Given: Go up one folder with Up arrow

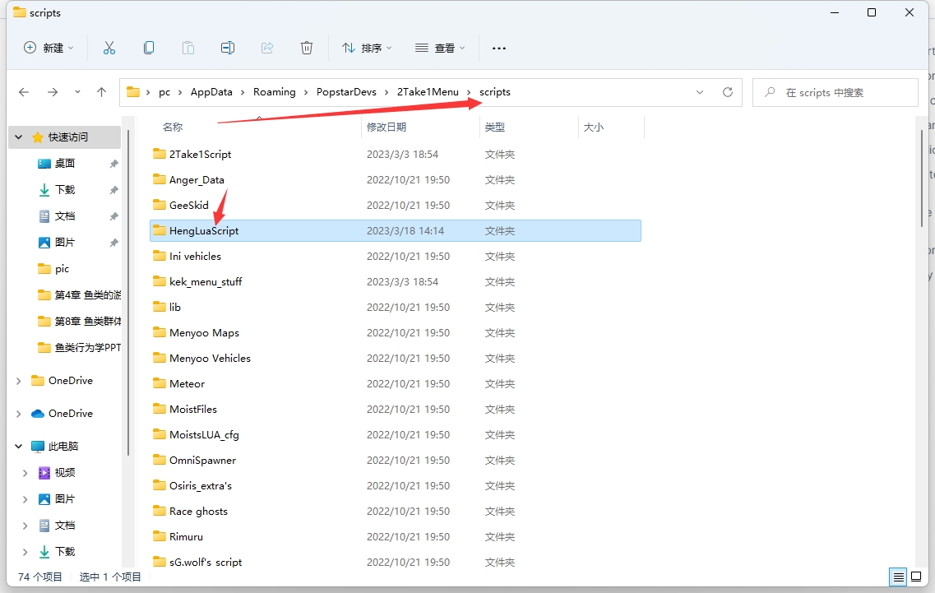Looking at the screenshot, I should pos(101,92).
